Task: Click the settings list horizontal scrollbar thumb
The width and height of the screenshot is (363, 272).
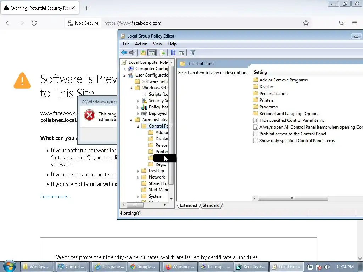Action: point(293,198)
